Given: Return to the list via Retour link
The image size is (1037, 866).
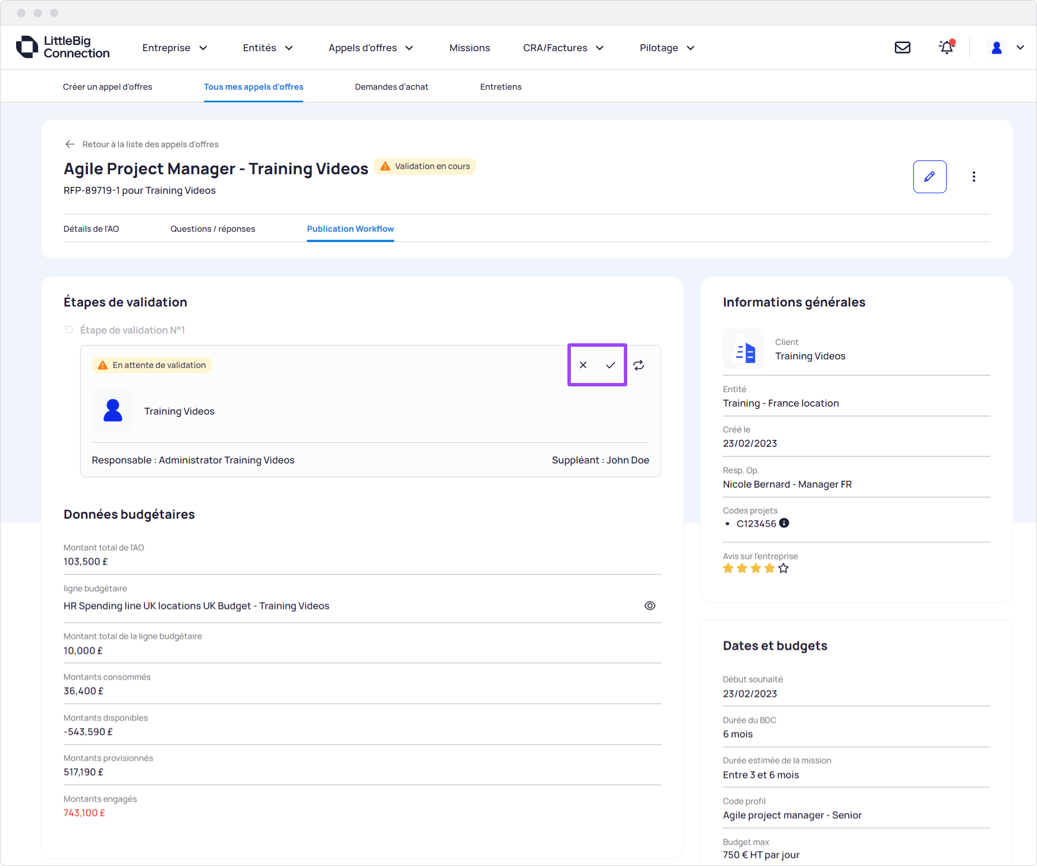Looking at the screenshot, I should pos(150,144).
